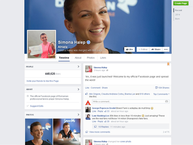Expand the 10 Replies thread
193x145 pixels.
click(x=104, y=127)
